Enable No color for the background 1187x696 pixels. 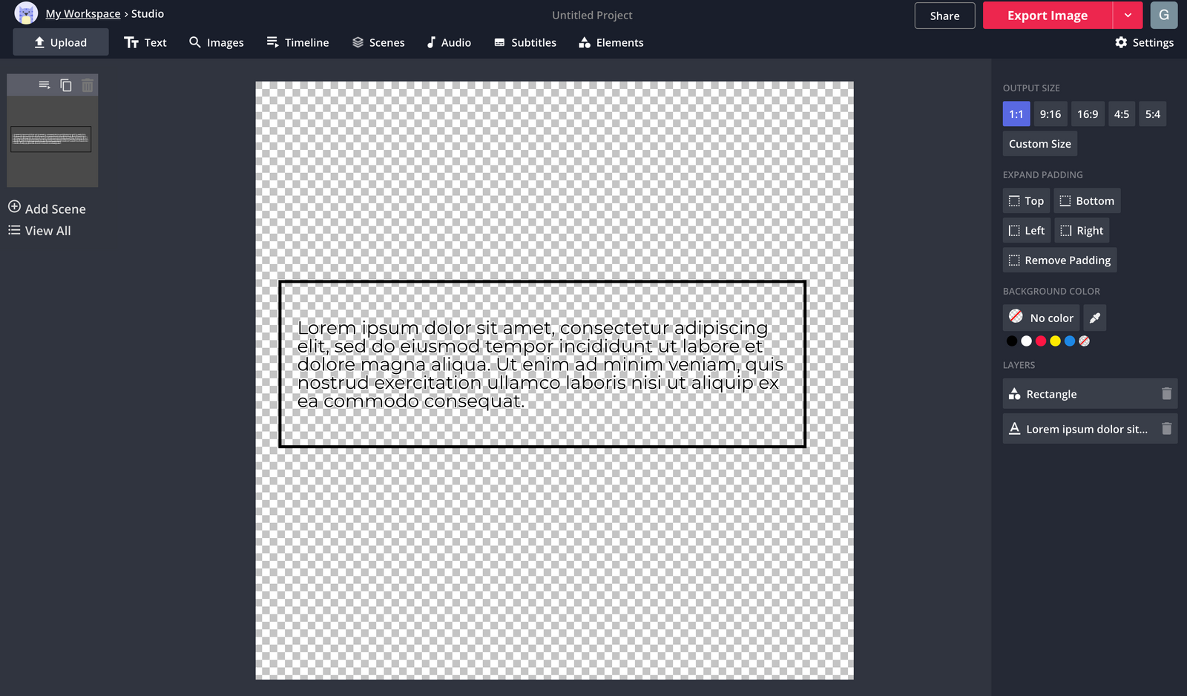coord(1041,318)
